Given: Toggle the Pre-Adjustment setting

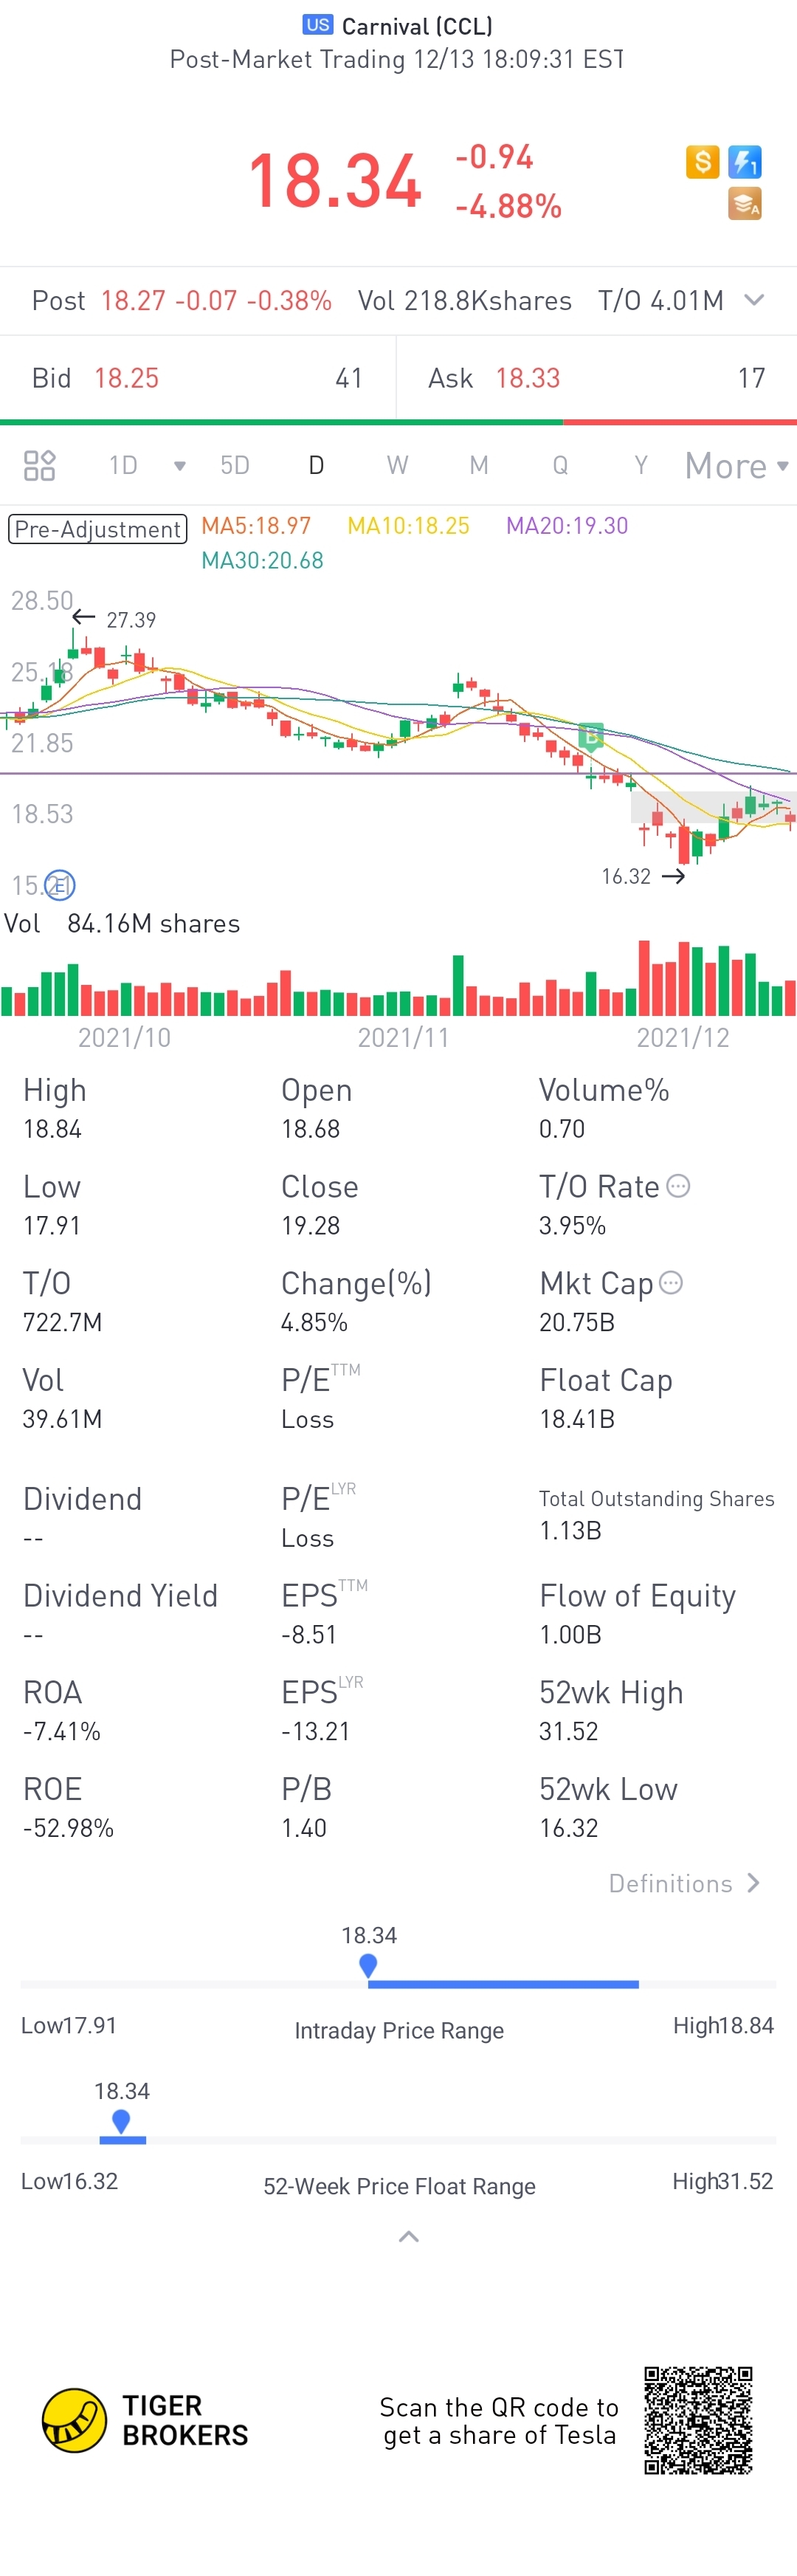Looking at the screenshot, I should [97, 529].
